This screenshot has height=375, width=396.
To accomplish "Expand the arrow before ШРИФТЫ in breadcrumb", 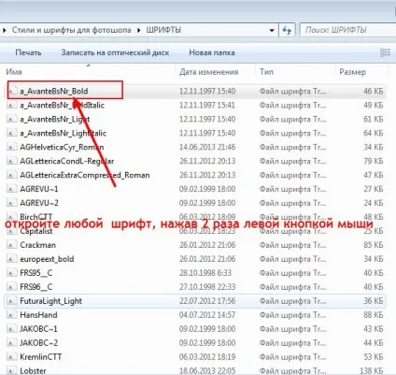I will point(139,30).
